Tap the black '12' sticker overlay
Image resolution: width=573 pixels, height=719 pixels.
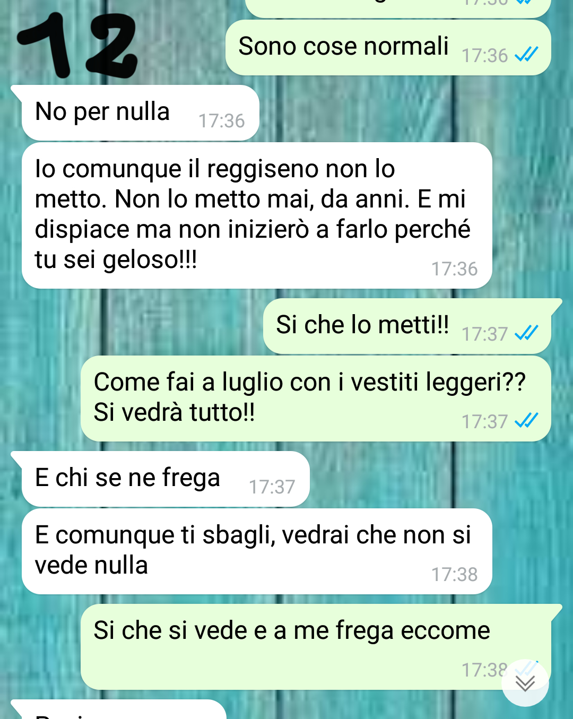78,46
